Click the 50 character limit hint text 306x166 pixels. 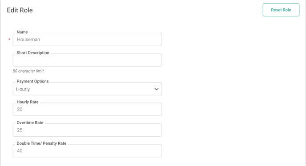(x=28, y=71)
